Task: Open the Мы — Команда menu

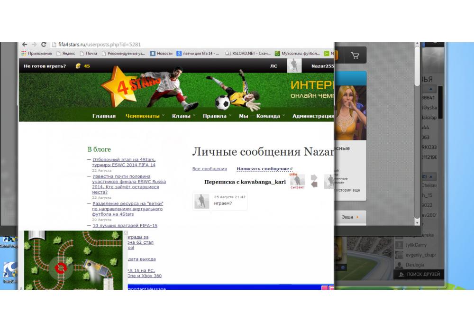Action: (259, 116)
